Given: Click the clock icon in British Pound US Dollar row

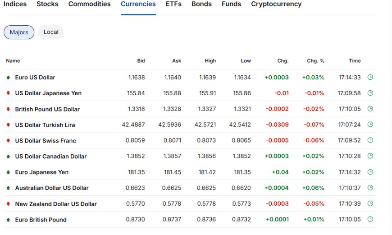Looking at the screenshot, I should (x=370, y=109).
